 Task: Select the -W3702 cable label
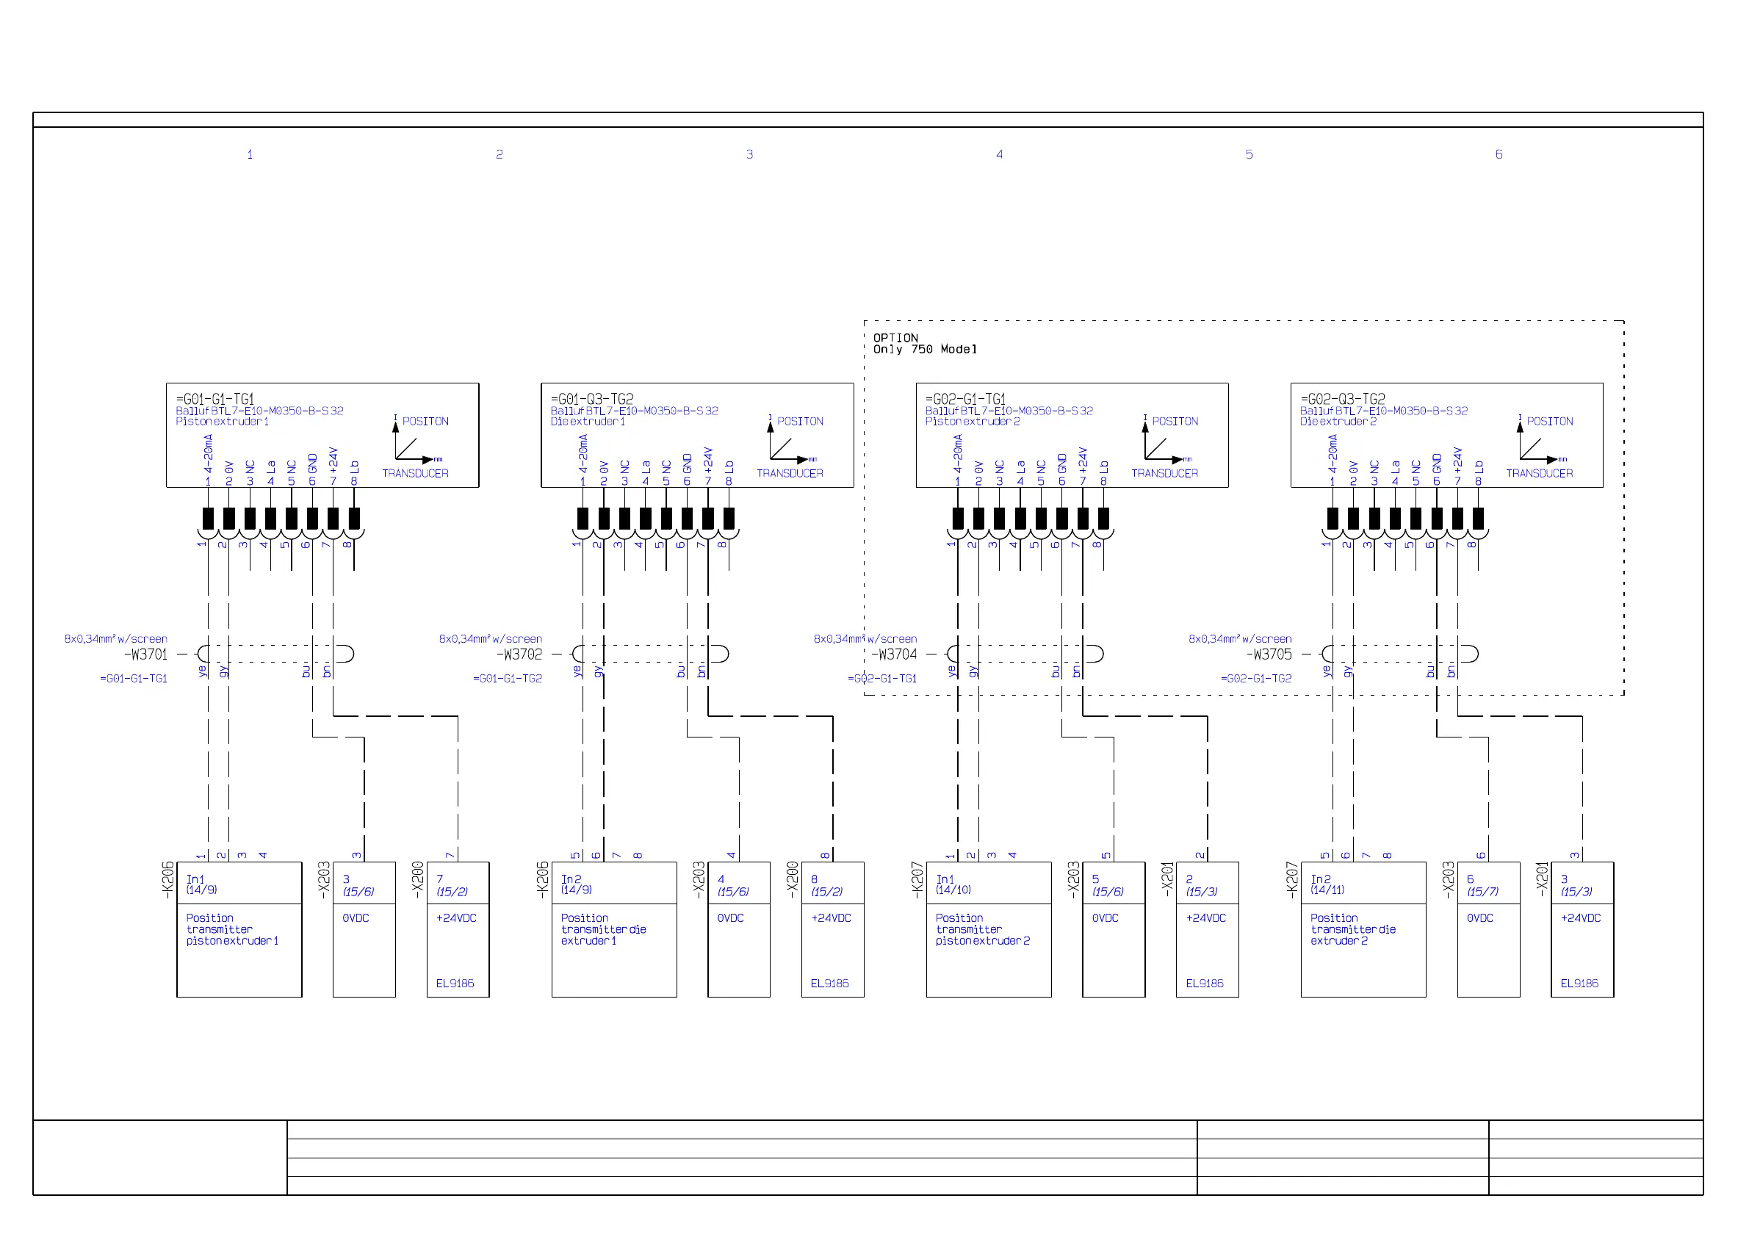coord(519,654)
